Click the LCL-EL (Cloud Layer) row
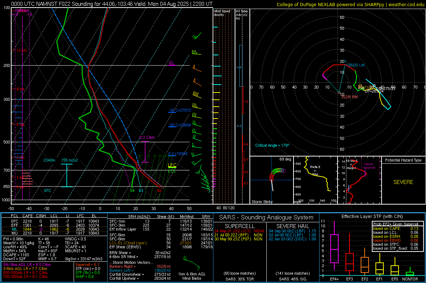 click(x=161, y=243)
